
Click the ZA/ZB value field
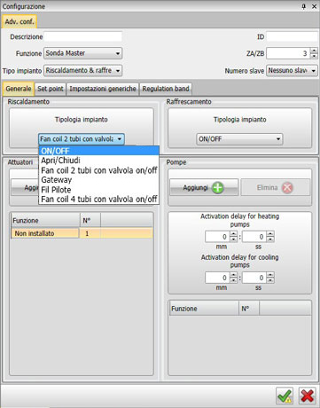[x=288, y=53]
